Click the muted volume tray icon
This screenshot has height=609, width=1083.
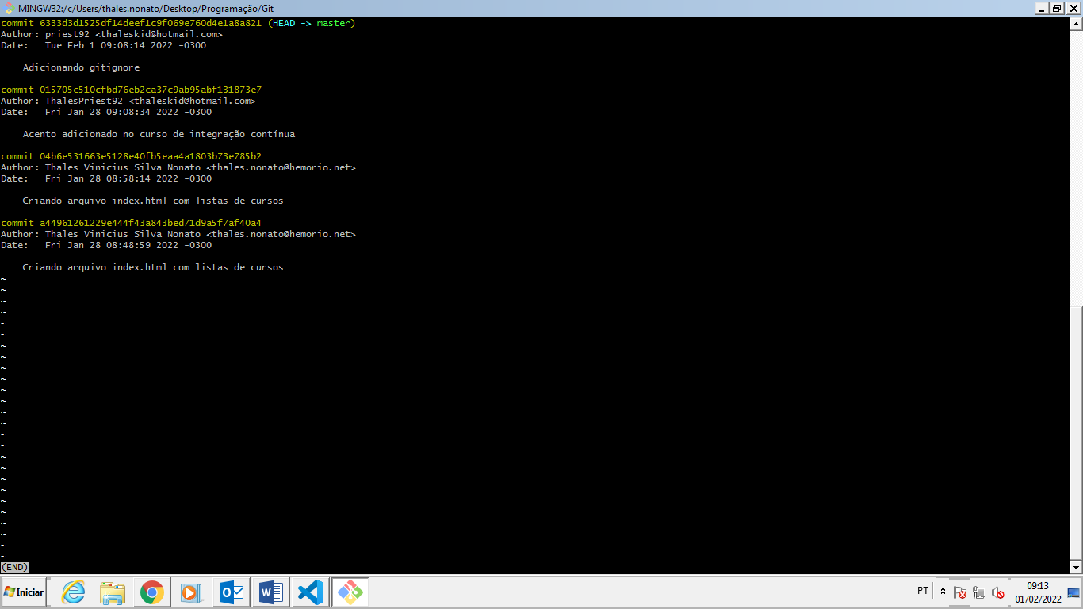point(998,592)
